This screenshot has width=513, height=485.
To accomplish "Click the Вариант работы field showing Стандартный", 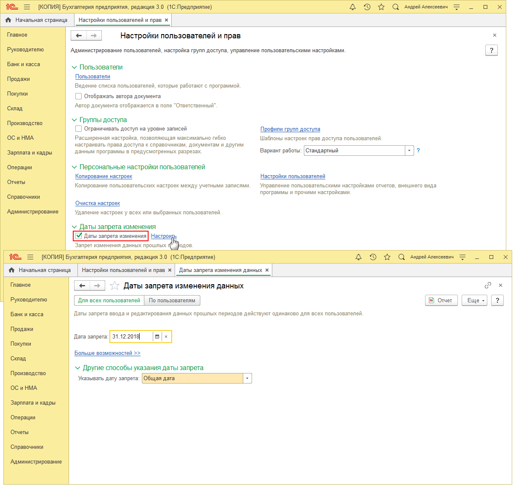I will (354, 151).
